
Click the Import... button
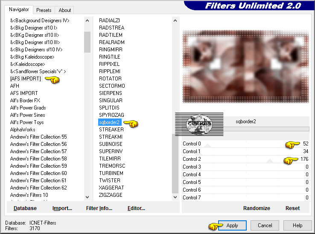coord(62,208)
